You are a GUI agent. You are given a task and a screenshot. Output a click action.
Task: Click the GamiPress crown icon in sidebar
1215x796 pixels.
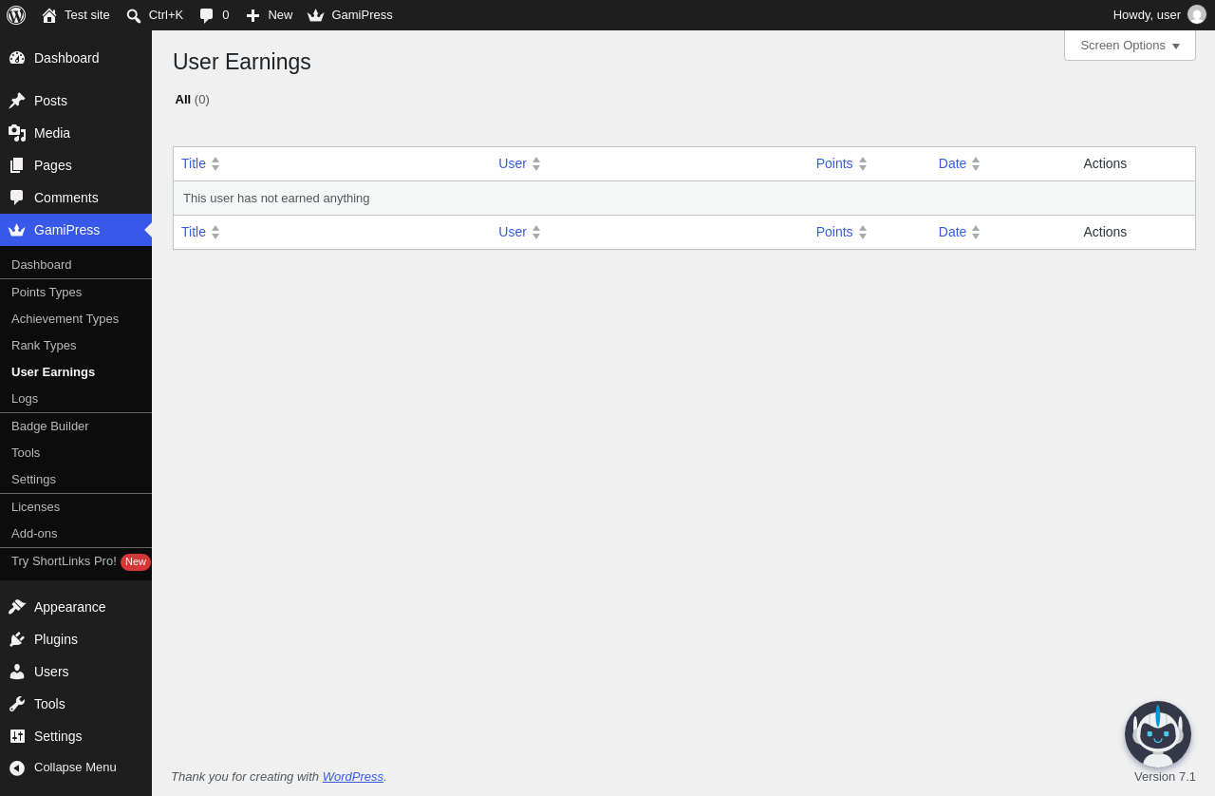17,230
